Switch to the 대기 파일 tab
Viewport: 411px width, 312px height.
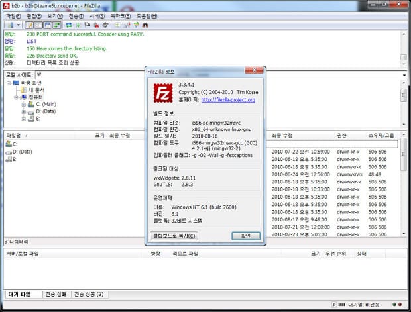point(23,295)
